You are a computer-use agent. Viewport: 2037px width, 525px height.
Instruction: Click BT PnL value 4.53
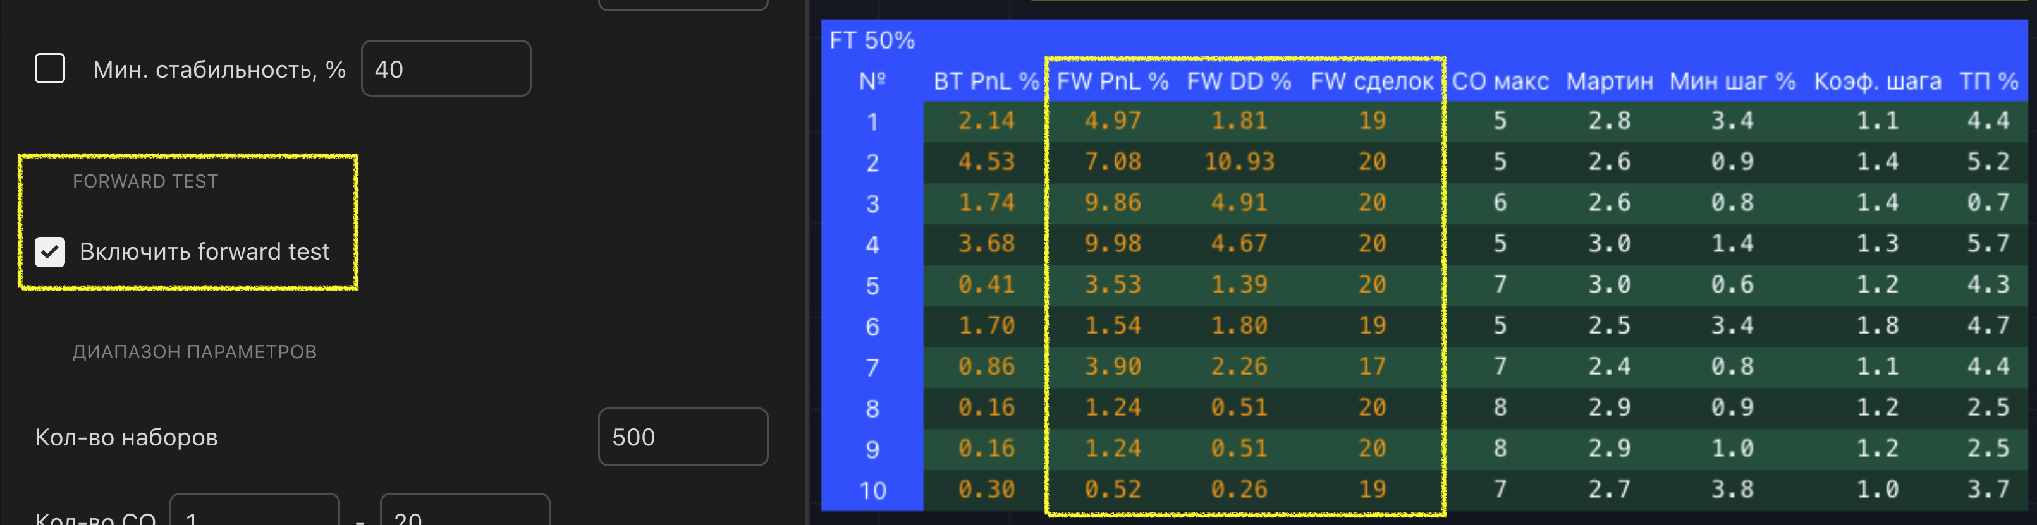click(x=986, y=162)
